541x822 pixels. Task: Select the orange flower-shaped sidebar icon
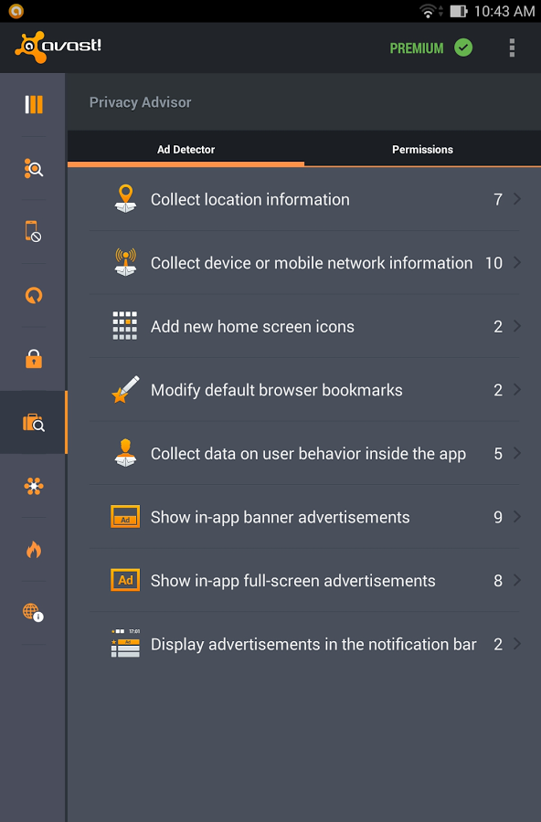pos(34,486)
